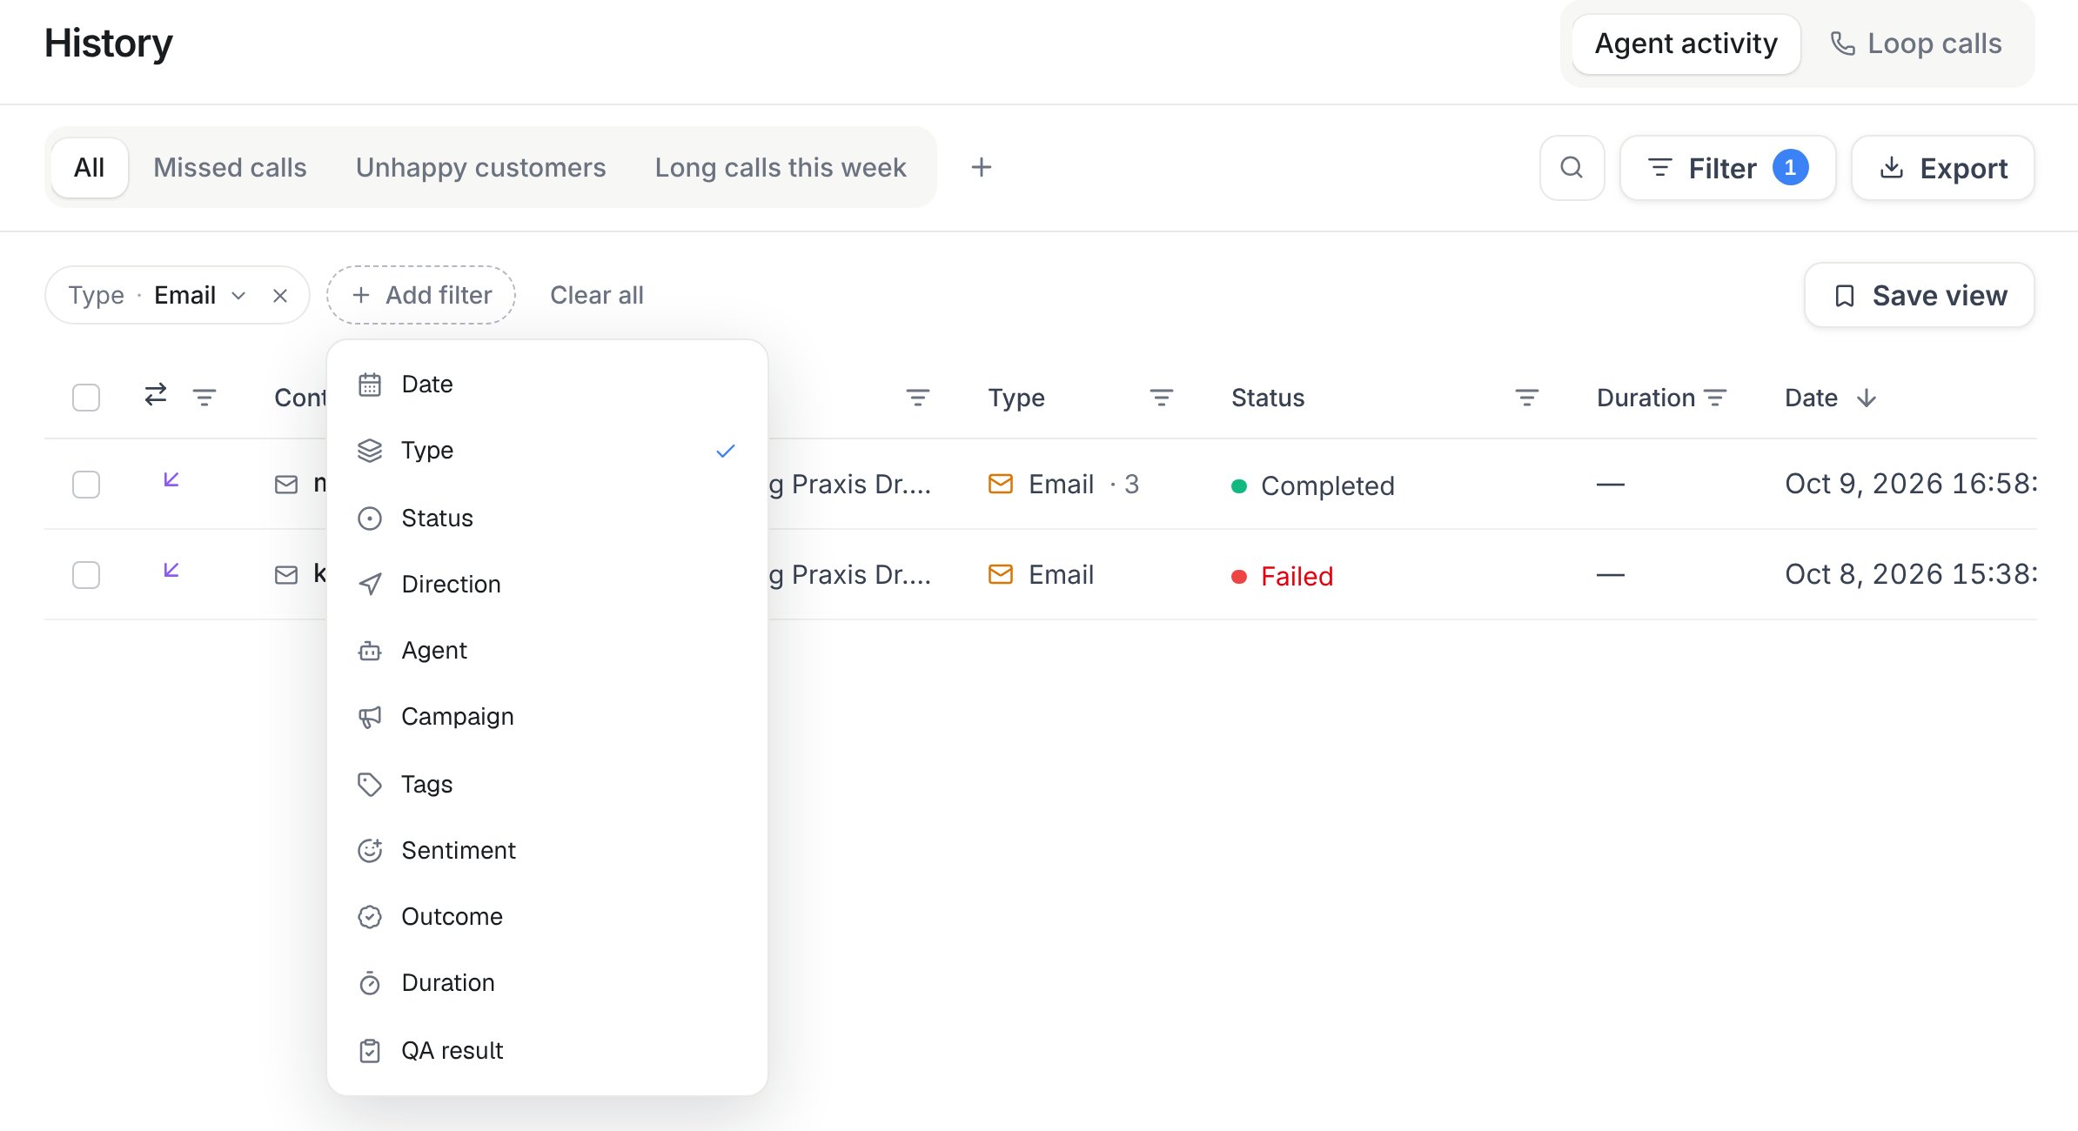
Task: Click the Filter button with badge
Action: click(x=1727, y=167)
